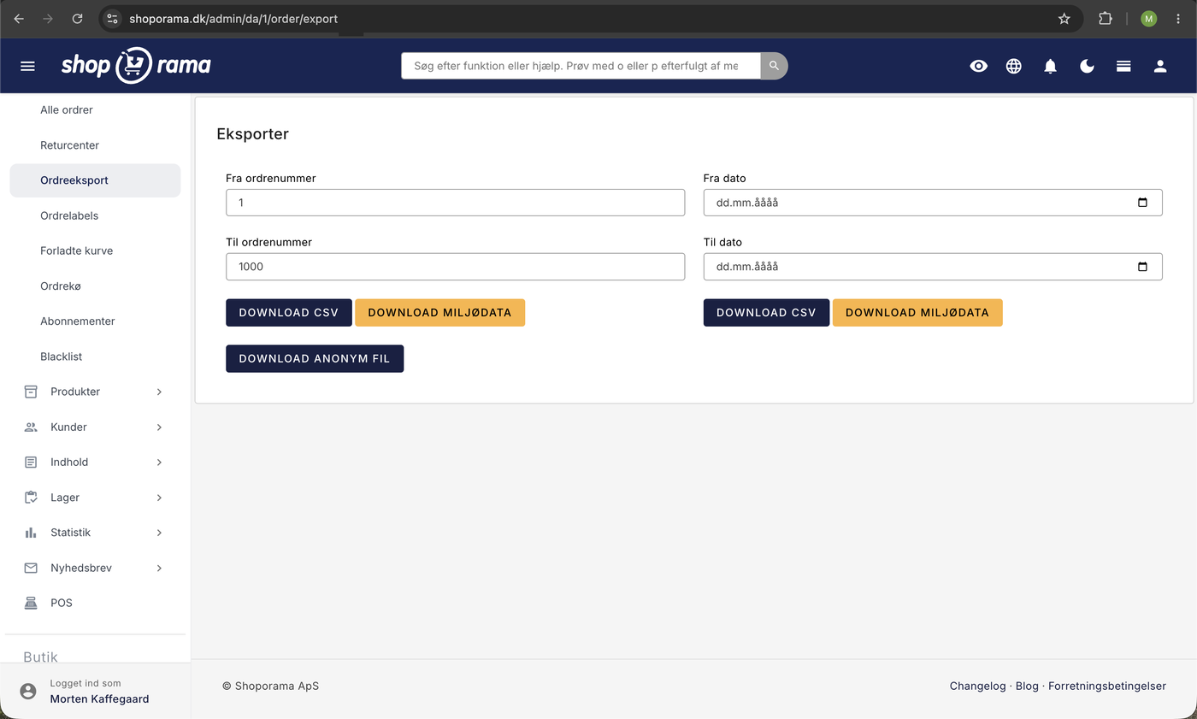This screenshot has width=1197, height=719.
Task: Open Blacklist in sidebar
Action: pyautogui.click(x=95, y=357)
